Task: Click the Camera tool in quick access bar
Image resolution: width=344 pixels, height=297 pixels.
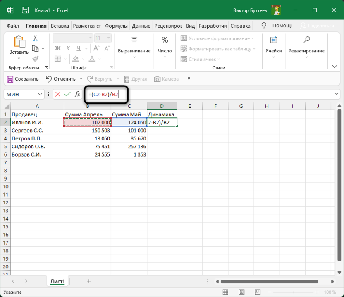Action: 166,79
